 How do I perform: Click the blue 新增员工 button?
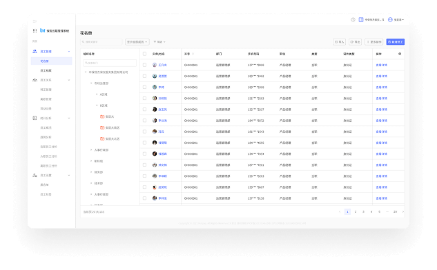coord(395,42)
